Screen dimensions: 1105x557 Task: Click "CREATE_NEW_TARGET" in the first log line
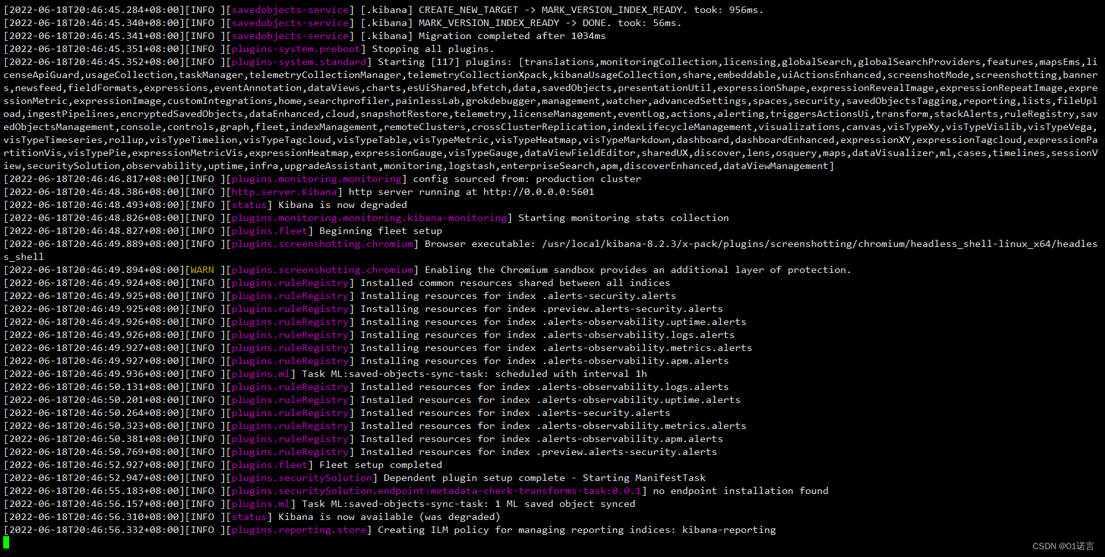click(468, 10)
